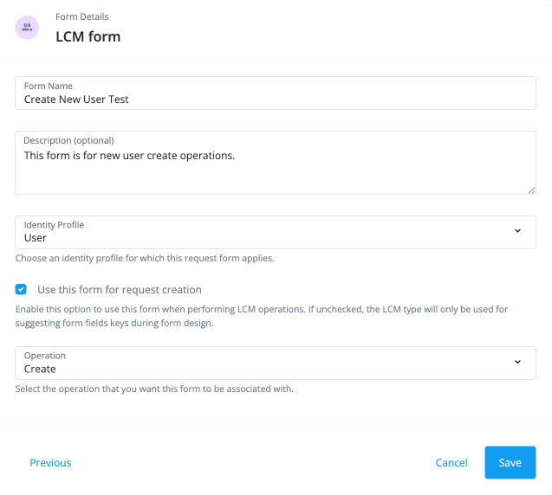Click the Operation dropdown chevron arrow
The width and height of the screenshot is (552, 495).
coord(517,362)
